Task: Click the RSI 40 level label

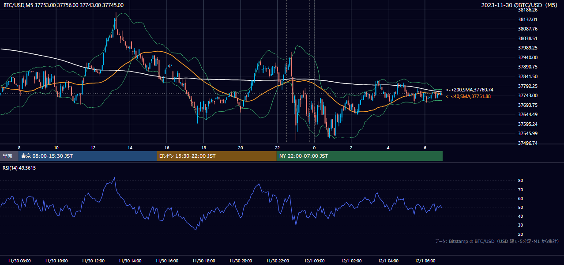Action: tap(521, 216)
